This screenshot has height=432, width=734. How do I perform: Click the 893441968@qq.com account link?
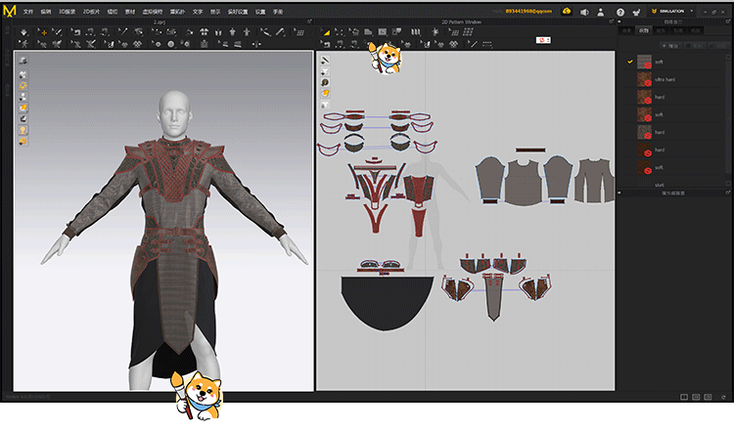527,11
